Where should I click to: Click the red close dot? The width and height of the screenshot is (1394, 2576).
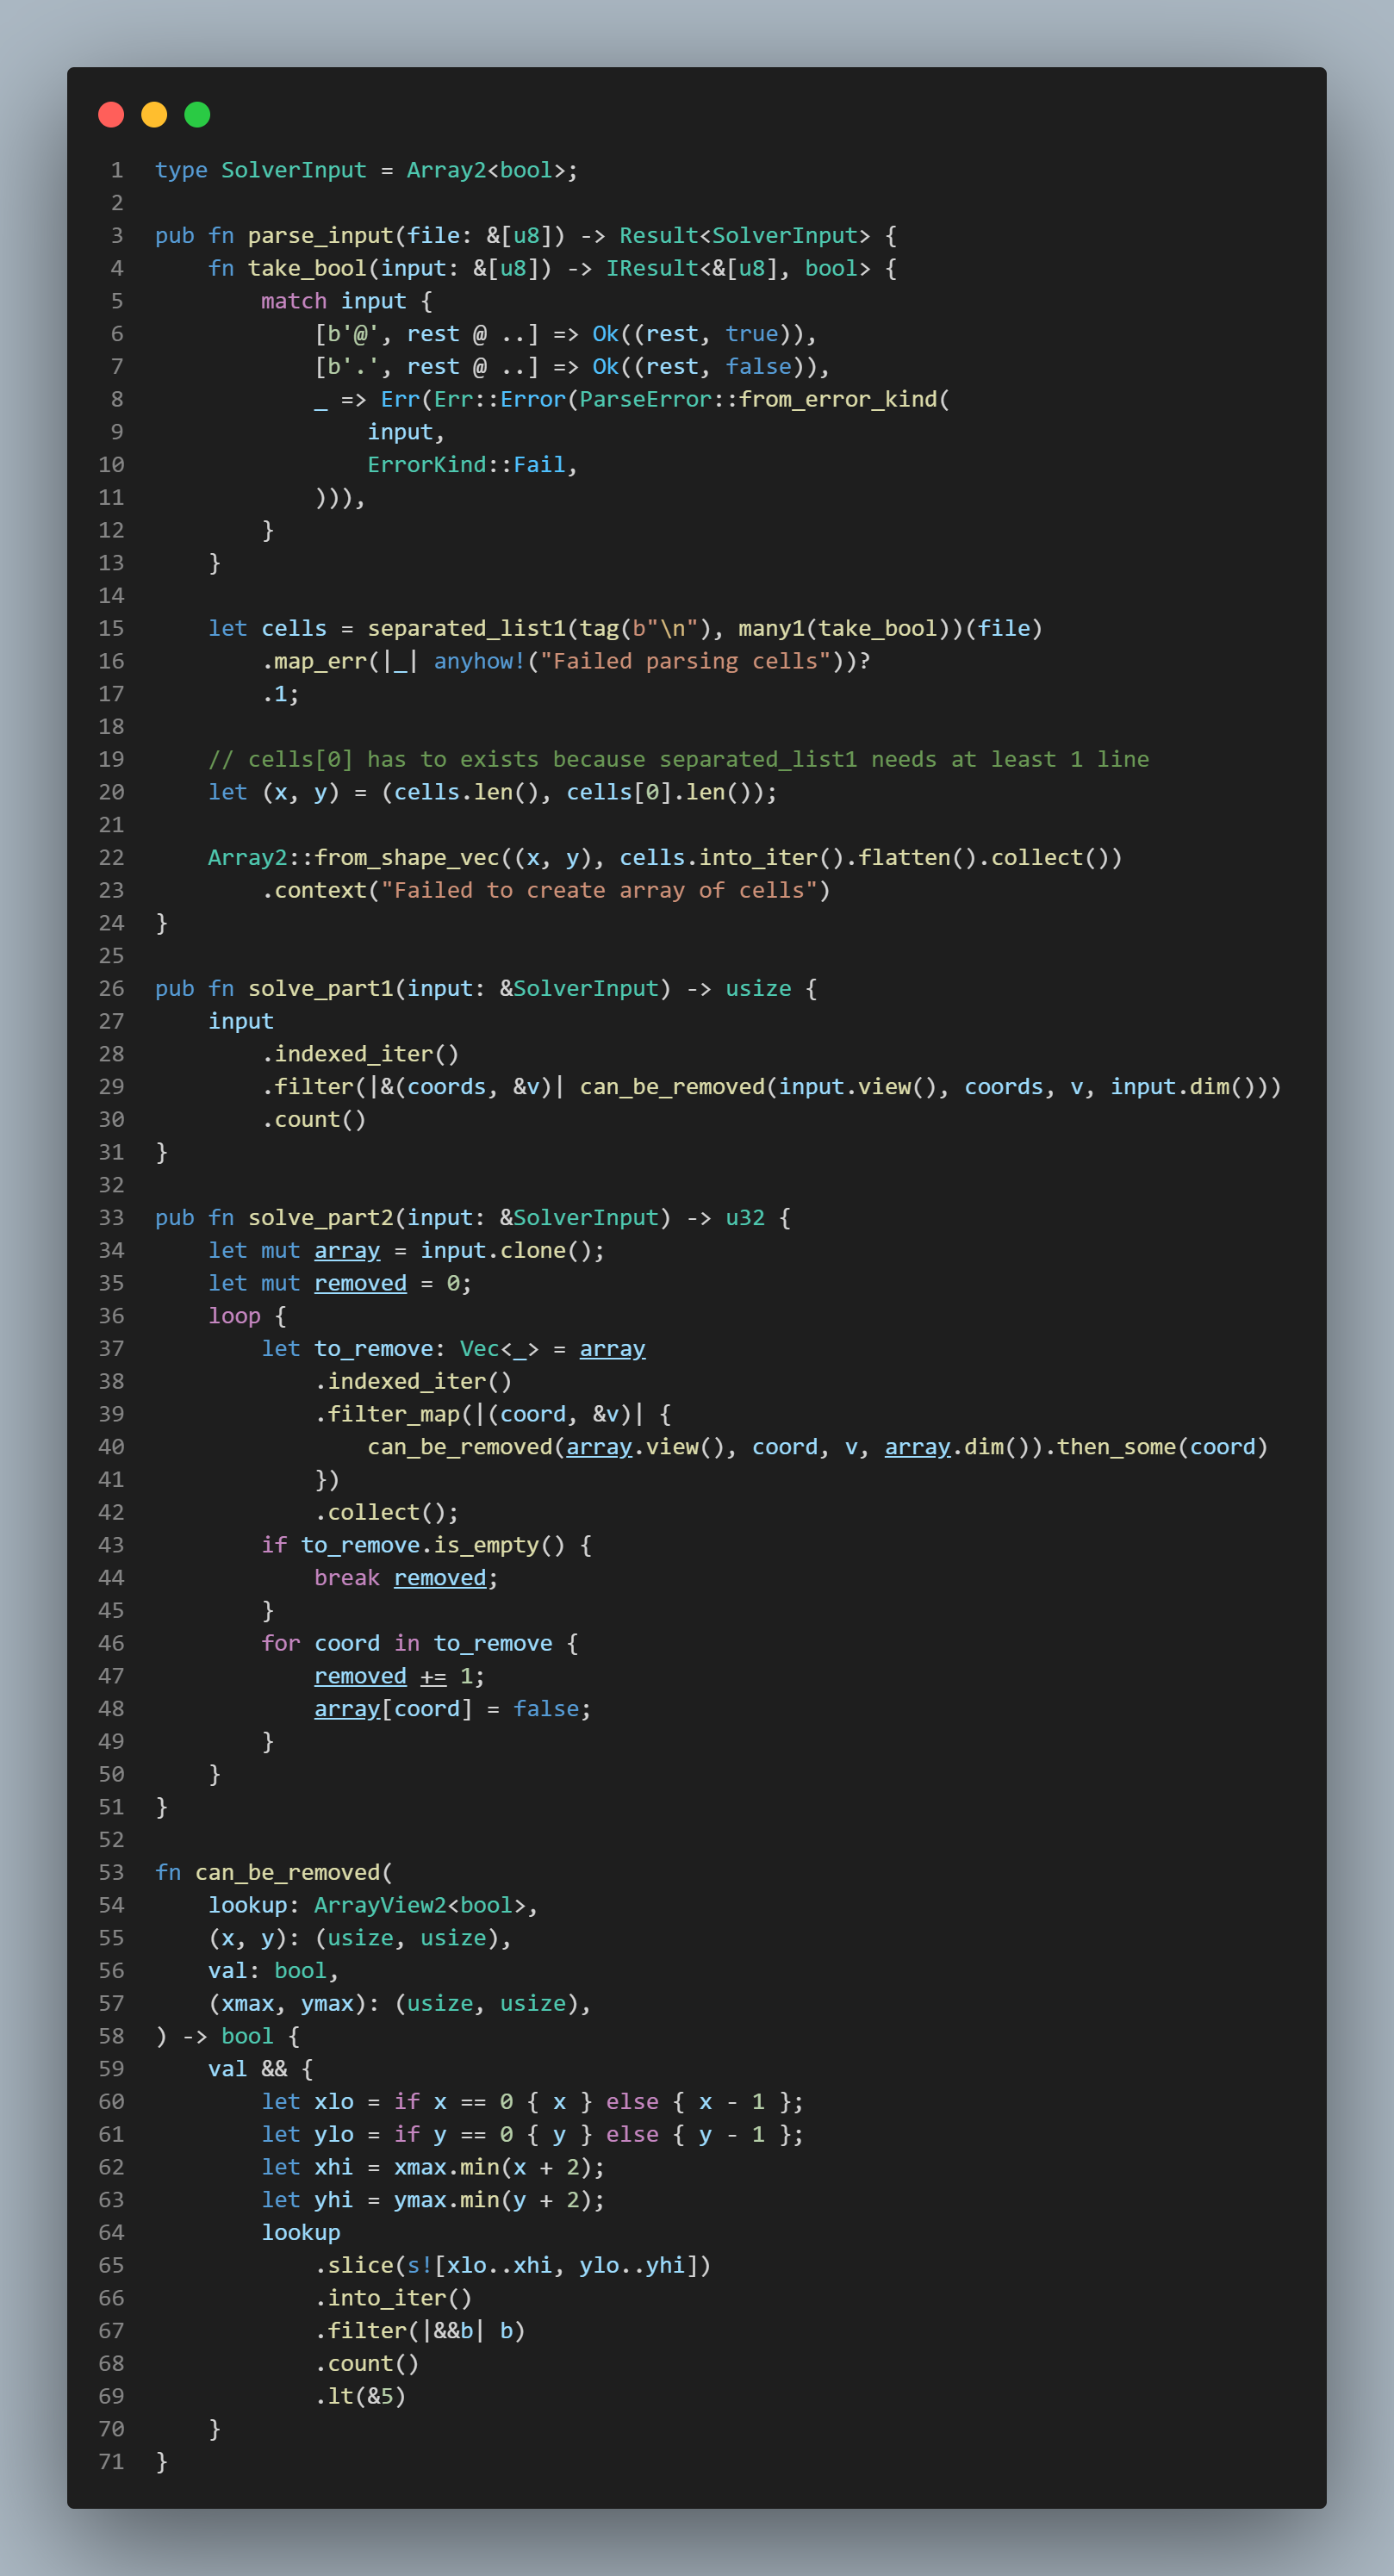point(111,115)
